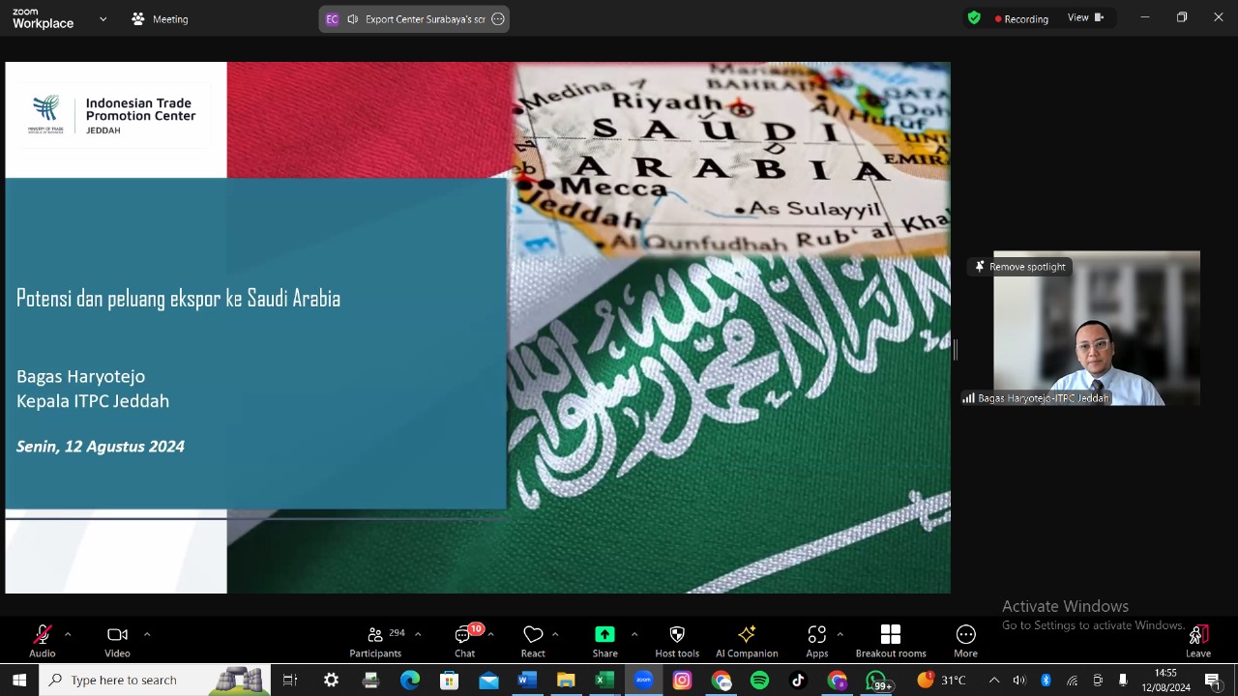Click the system tray volume icon
1238x696 pixels.
pyautogui.click(x=1019, y=680)
